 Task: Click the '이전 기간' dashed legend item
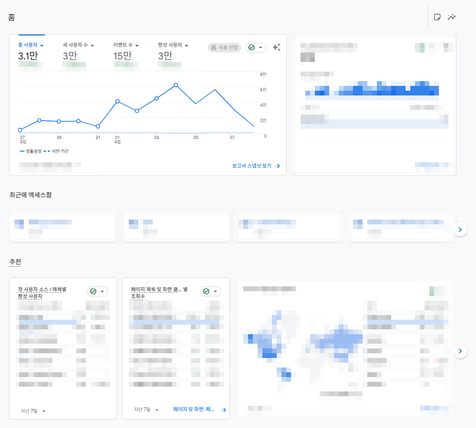tap(59, 151)
